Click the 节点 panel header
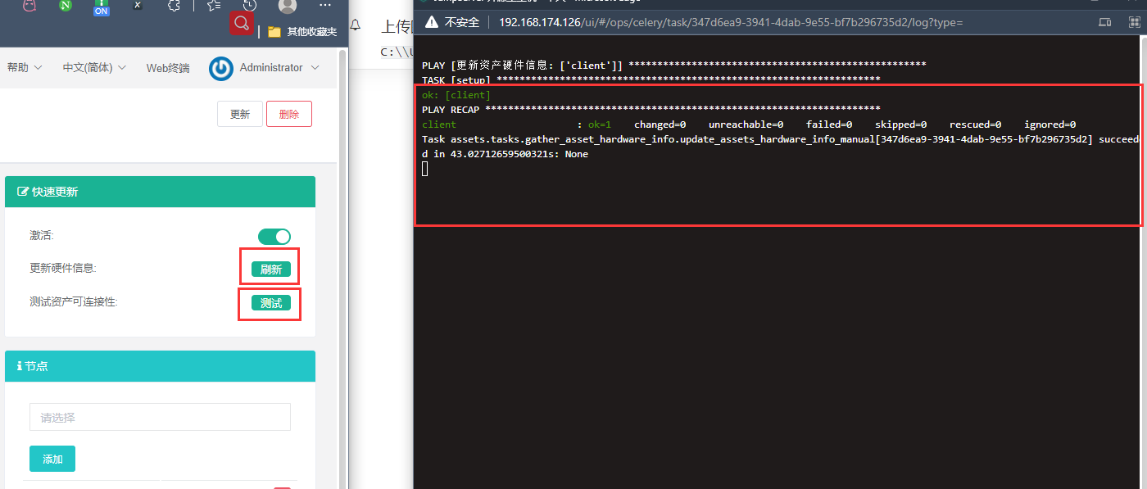Image resolution: width=1147 pixels, height=489 pixels. [160, 366]
